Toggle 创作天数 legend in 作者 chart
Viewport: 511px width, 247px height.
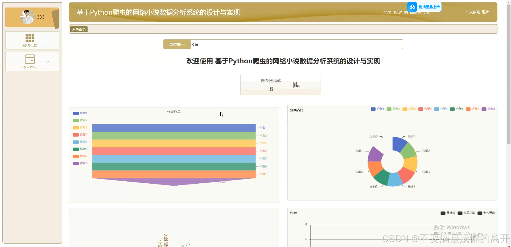(486, 213)
